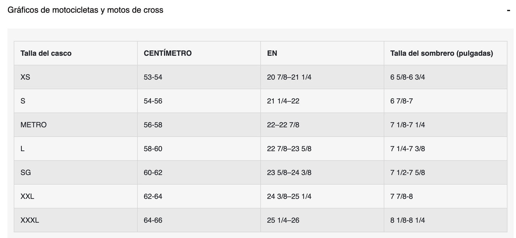Image resolution: width=516 pixels, height=238 pixels.
Task: Select the METRO size row label
Action: click(34, 125)
